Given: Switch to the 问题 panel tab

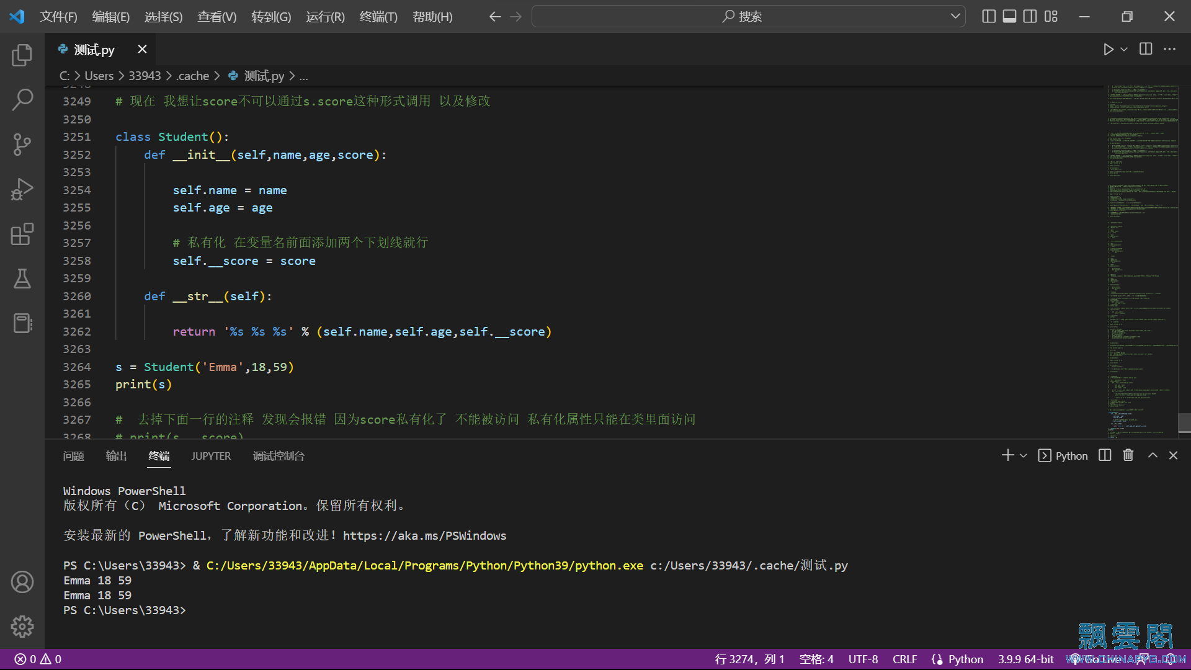Looking at the screenshot, I should (73, 456).
